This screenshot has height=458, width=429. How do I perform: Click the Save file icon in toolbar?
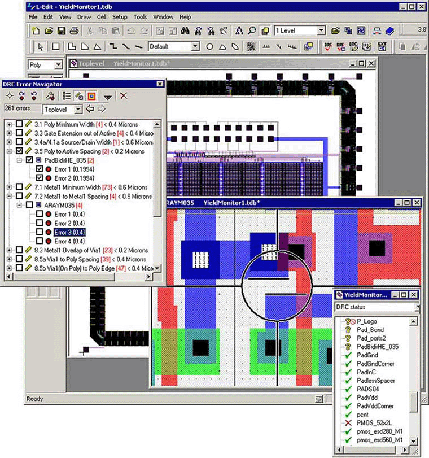61,30
